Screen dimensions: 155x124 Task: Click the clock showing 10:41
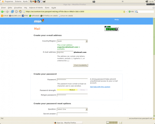coord(151,2)
